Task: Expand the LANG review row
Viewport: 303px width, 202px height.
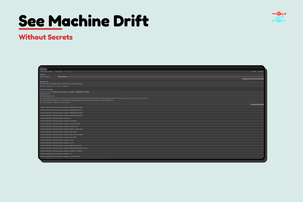Action: 151,140
